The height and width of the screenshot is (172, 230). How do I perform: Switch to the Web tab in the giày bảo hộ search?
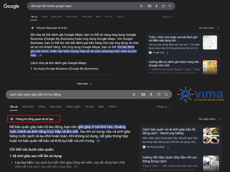(x=101, y=106)
